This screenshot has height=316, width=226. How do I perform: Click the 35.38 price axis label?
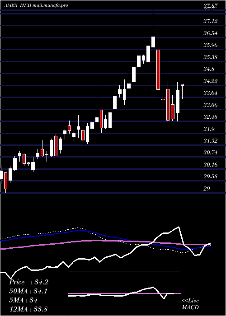(211, 57)
